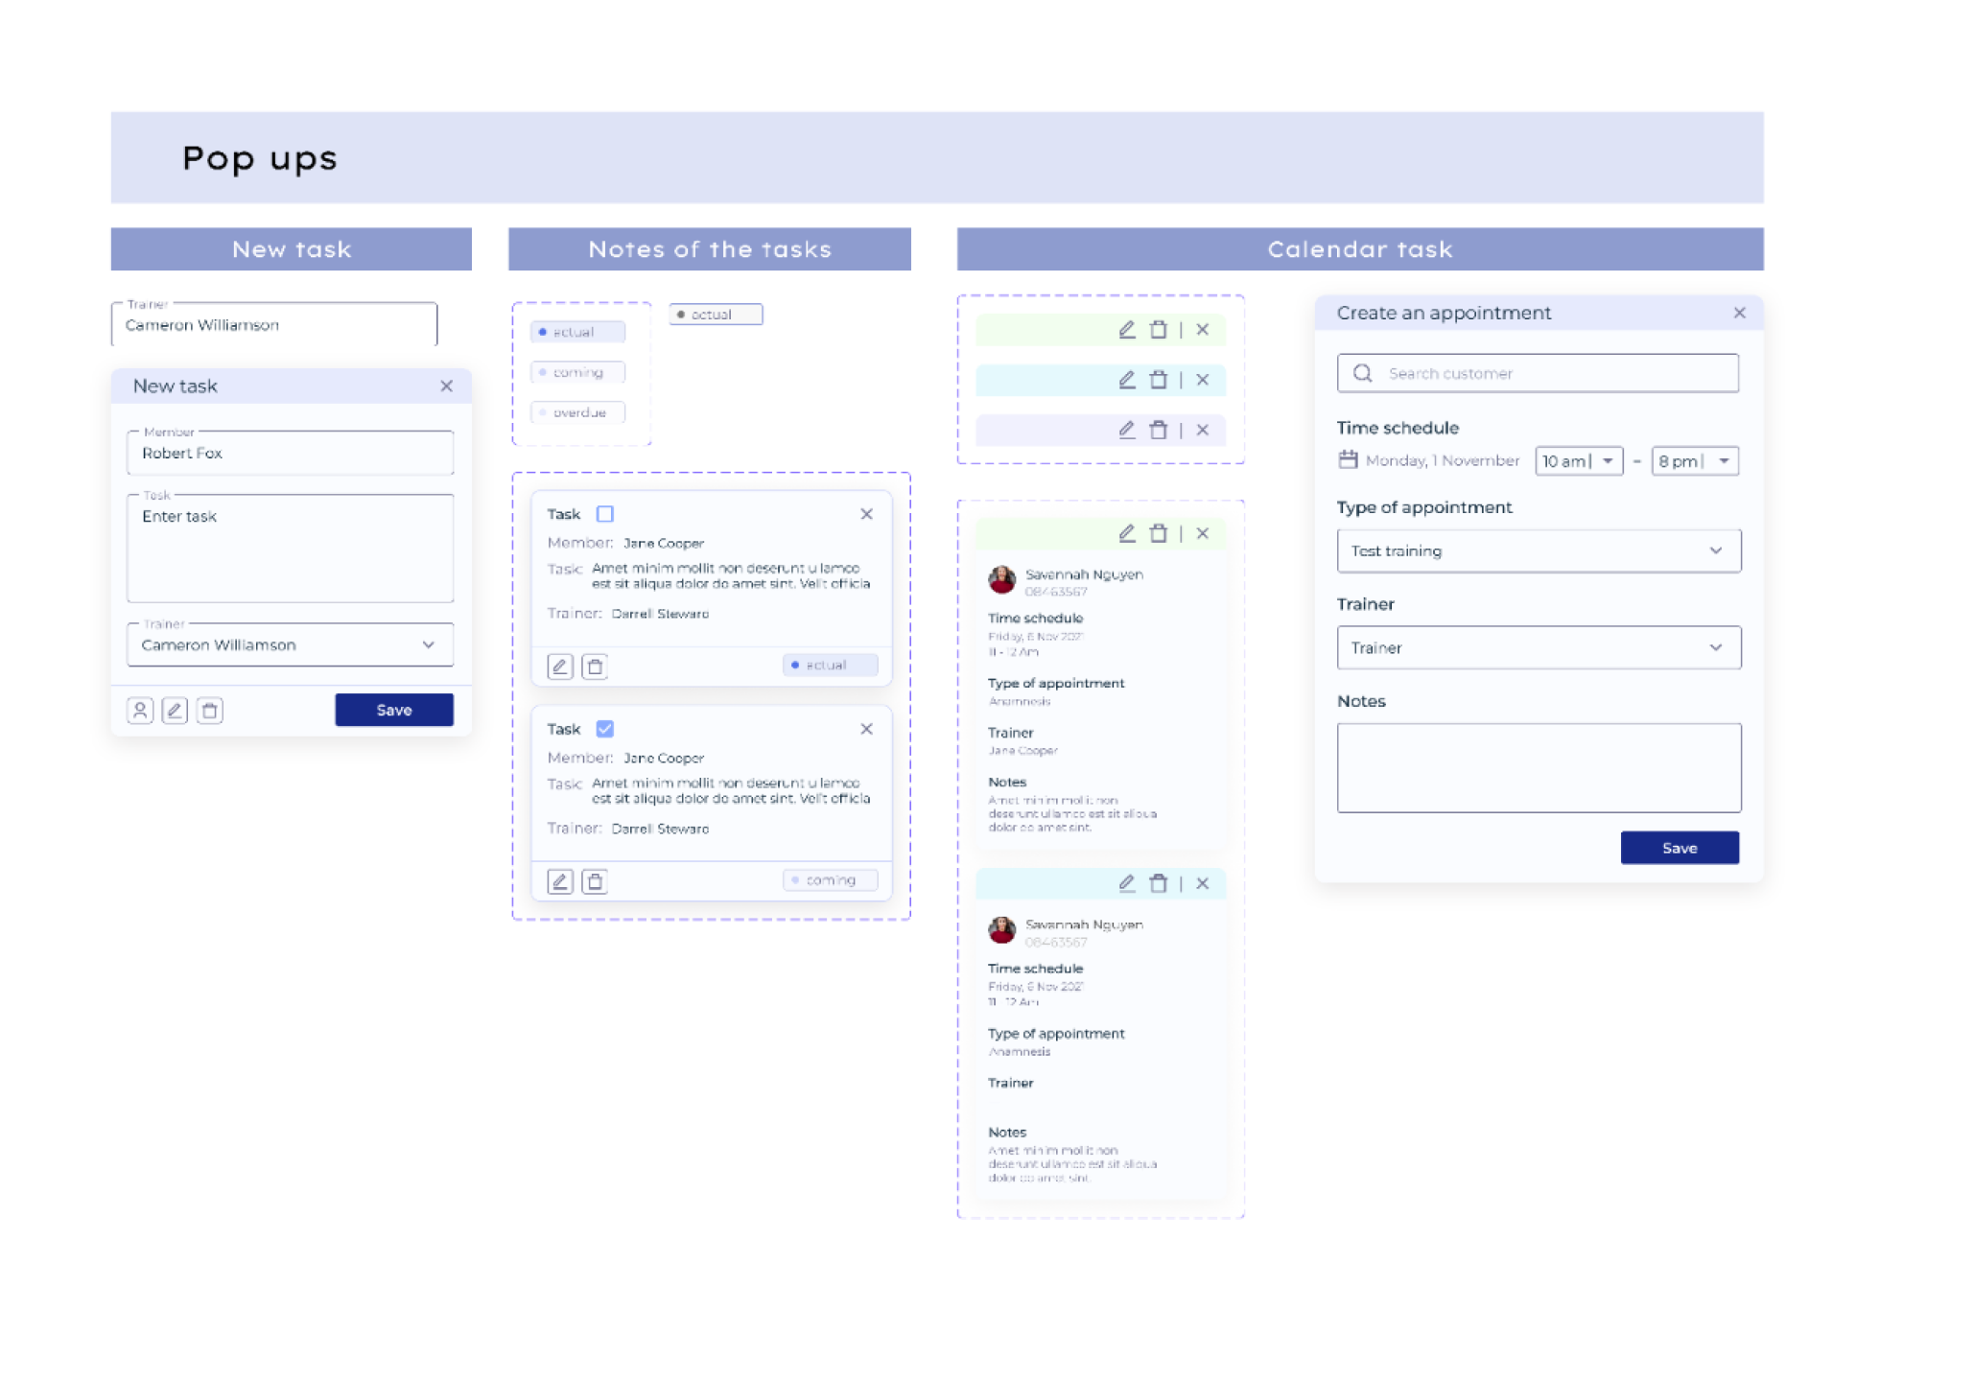Click Save in the New task popup
1974x1381 pixels.
tap(394, 711)
